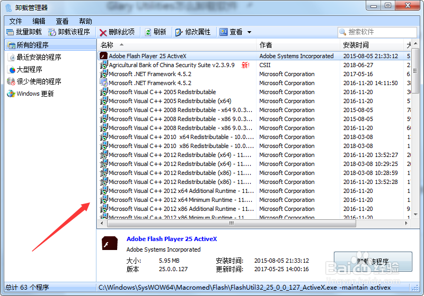Select .NET Framework 4.5.2 row dated 2017-05-16

coord(254,74)
